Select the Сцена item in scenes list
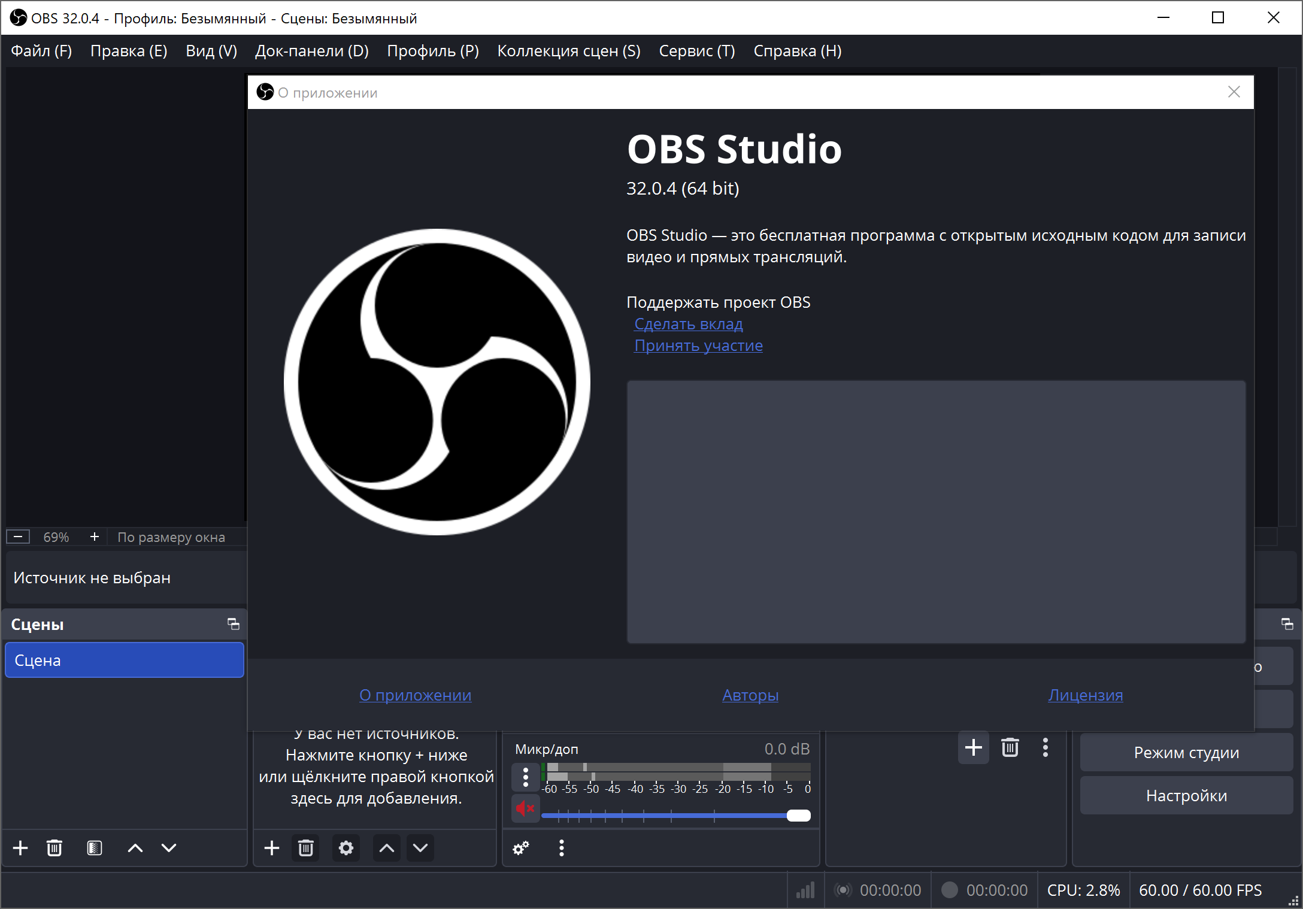The height and width of the screenshot is (909, 1303). click(x=125, y=660)
